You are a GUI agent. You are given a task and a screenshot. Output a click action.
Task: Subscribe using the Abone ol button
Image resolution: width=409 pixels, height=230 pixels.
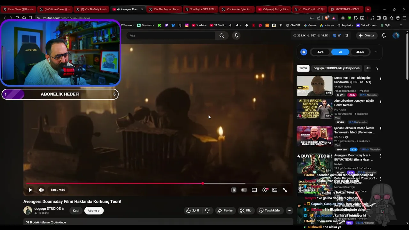pyautogui.click(x=94, y=211)
